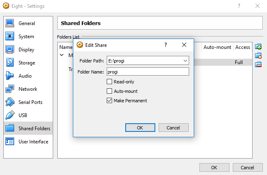Collapse the folder list tree chevron

tap(62, 55)
